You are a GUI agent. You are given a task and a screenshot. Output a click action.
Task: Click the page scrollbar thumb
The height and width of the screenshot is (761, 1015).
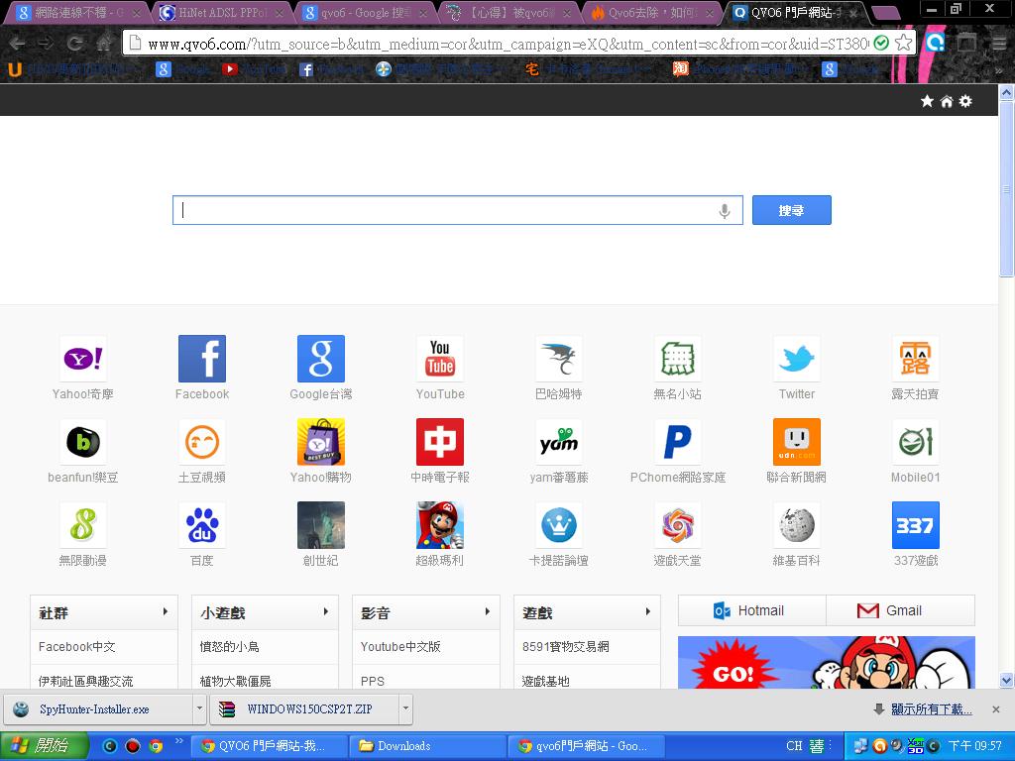pos(1006,189)
